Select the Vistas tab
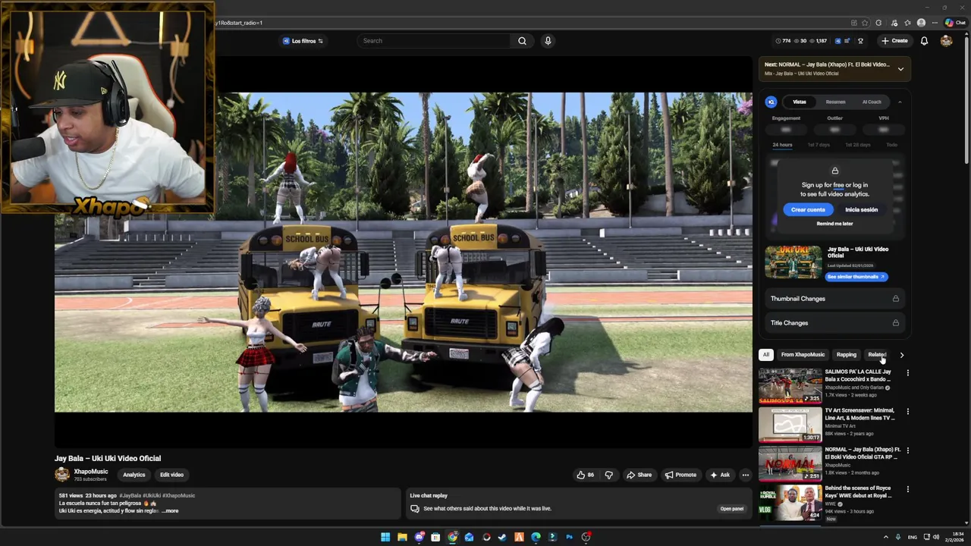The width and height of the screenshot is (971, 546). (x=800, y=102)
